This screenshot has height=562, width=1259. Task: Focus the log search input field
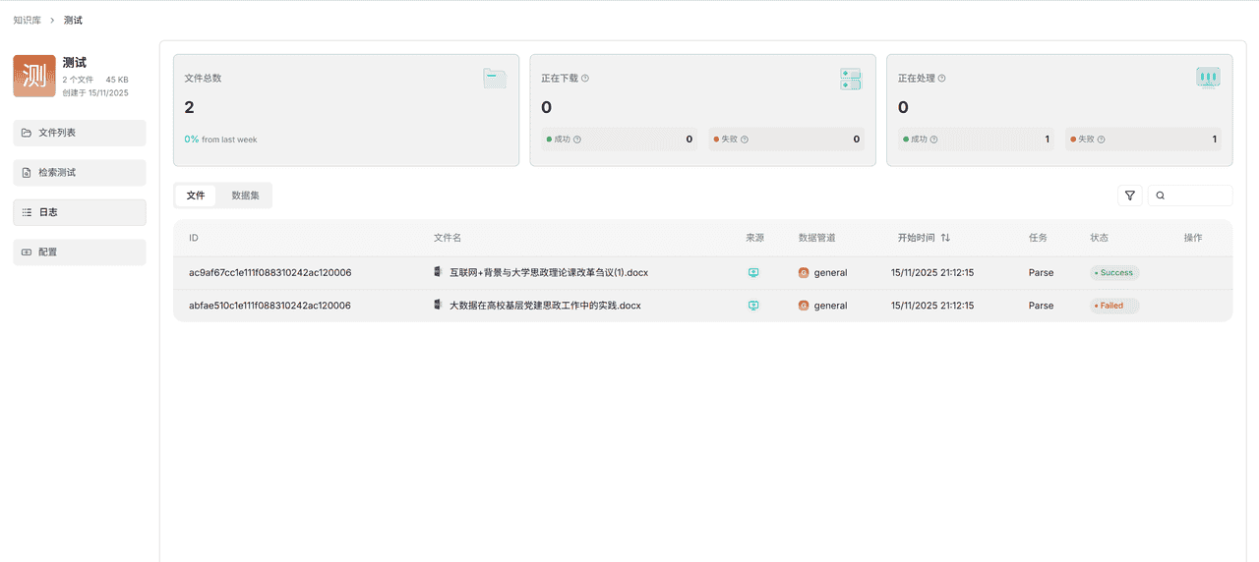point(1190,196)
